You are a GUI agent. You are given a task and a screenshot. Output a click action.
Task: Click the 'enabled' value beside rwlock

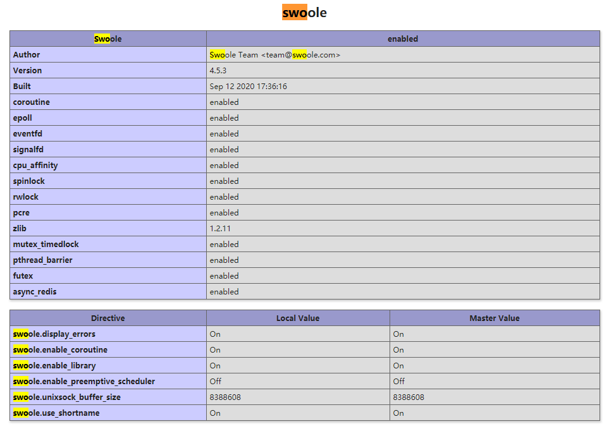[x=224, y=197]
